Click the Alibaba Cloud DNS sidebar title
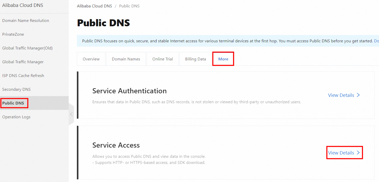This screenshot has height=182, width=379. pos(23,5)
